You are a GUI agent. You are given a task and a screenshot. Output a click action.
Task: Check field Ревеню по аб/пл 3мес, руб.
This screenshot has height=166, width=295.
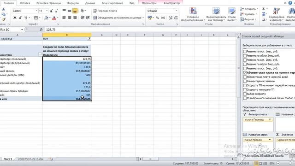point(245,64)
